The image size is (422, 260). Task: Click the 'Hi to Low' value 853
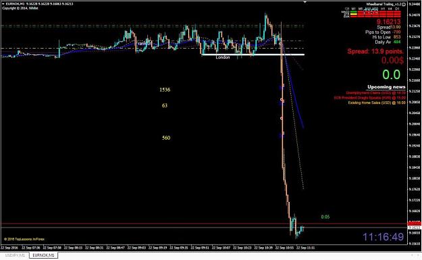tap(397, 37)
